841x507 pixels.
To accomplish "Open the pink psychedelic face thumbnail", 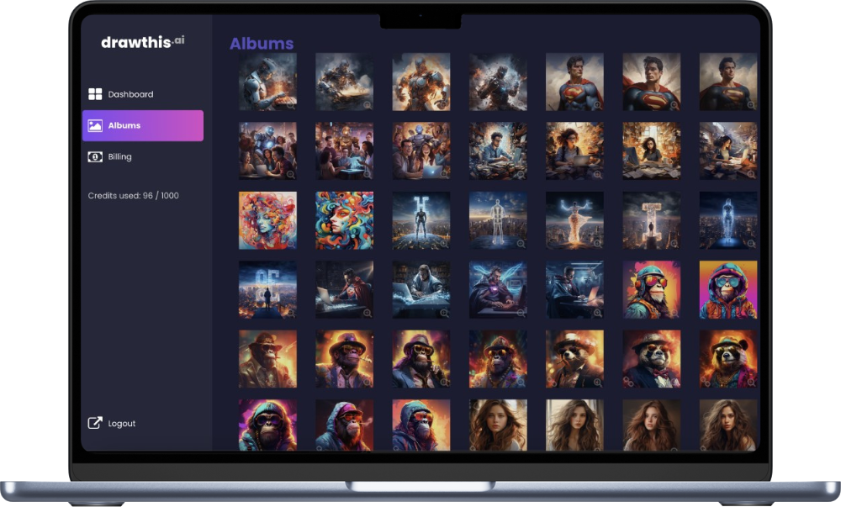I will tap(267, 220).
